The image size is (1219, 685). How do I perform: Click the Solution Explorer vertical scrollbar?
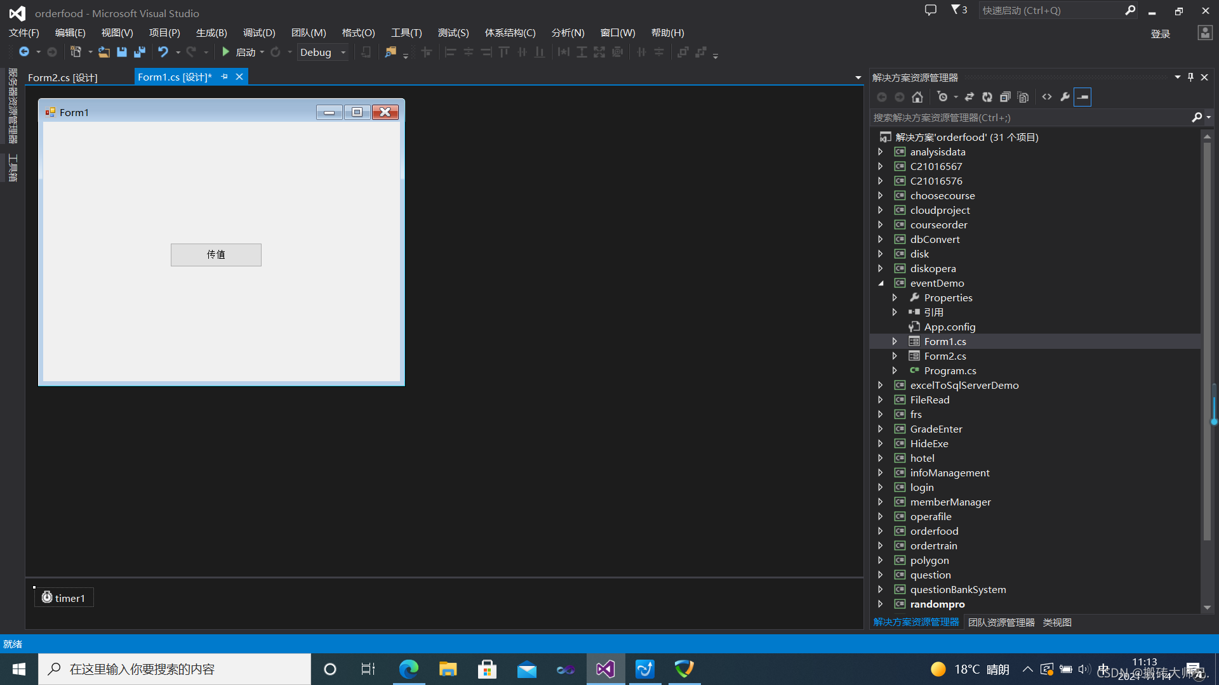click(x=1207, y=342)
